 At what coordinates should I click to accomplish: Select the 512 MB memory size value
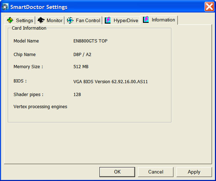click(81, 67)
